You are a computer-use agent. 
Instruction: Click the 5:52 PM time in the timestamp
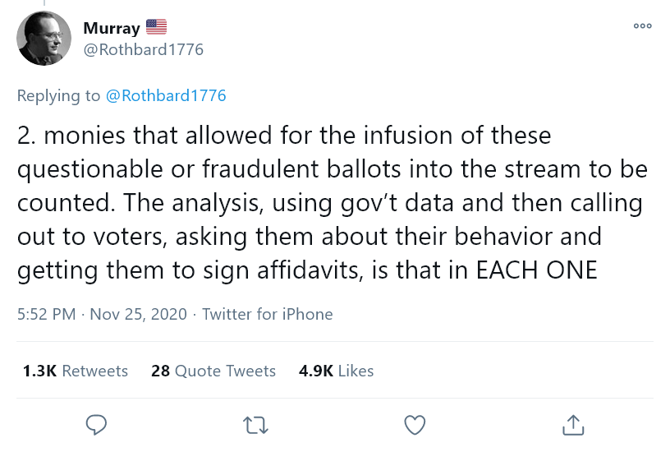click(46, 314)
